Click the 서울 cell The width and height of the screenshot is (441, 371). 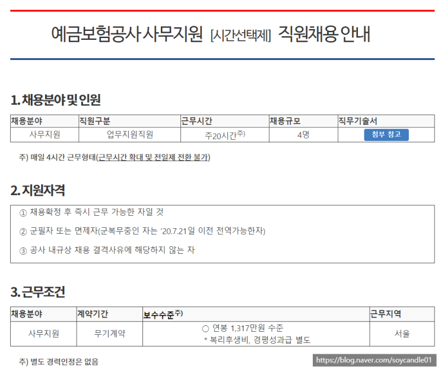point(402,334)
